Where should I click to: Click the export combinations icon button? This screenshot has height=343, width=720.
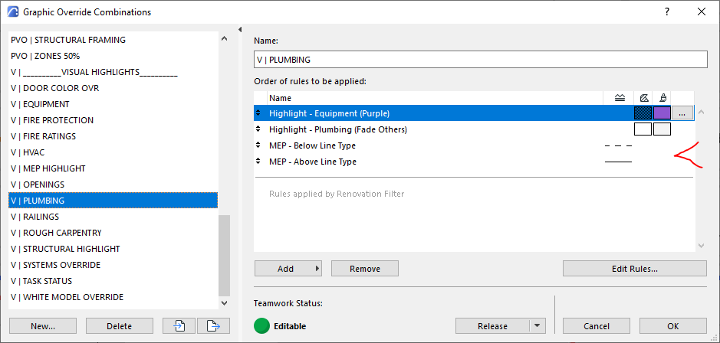coord(213,326)
